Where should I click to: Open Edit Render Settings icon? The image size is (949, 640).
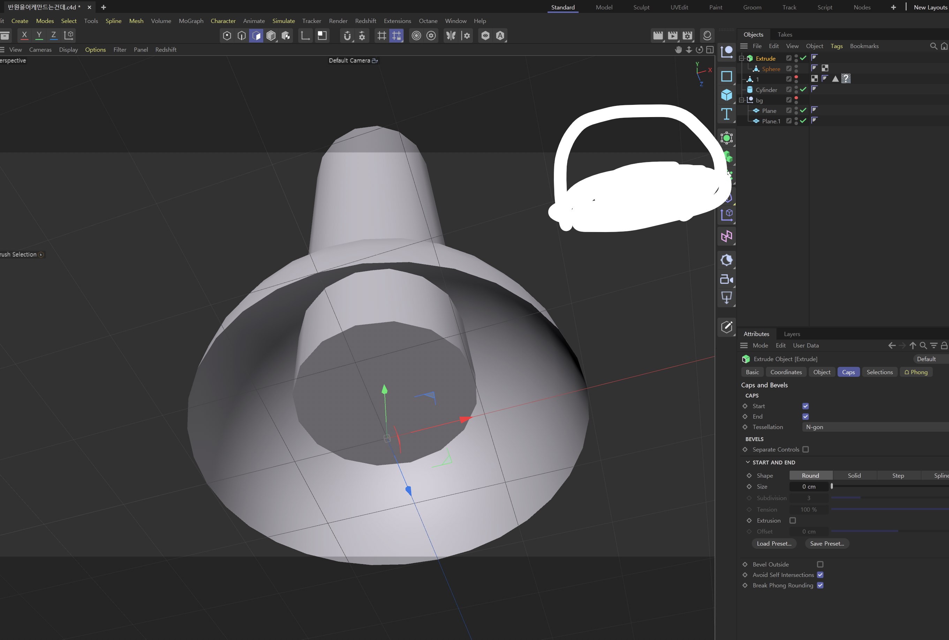688,36
